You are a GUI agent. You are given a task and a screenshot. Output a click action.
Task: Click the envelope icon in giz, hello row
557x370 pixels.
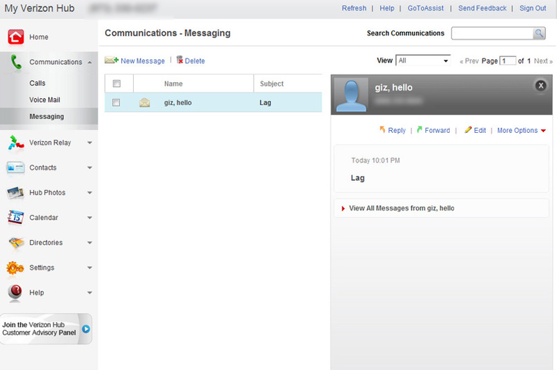(x=145, y=102)
